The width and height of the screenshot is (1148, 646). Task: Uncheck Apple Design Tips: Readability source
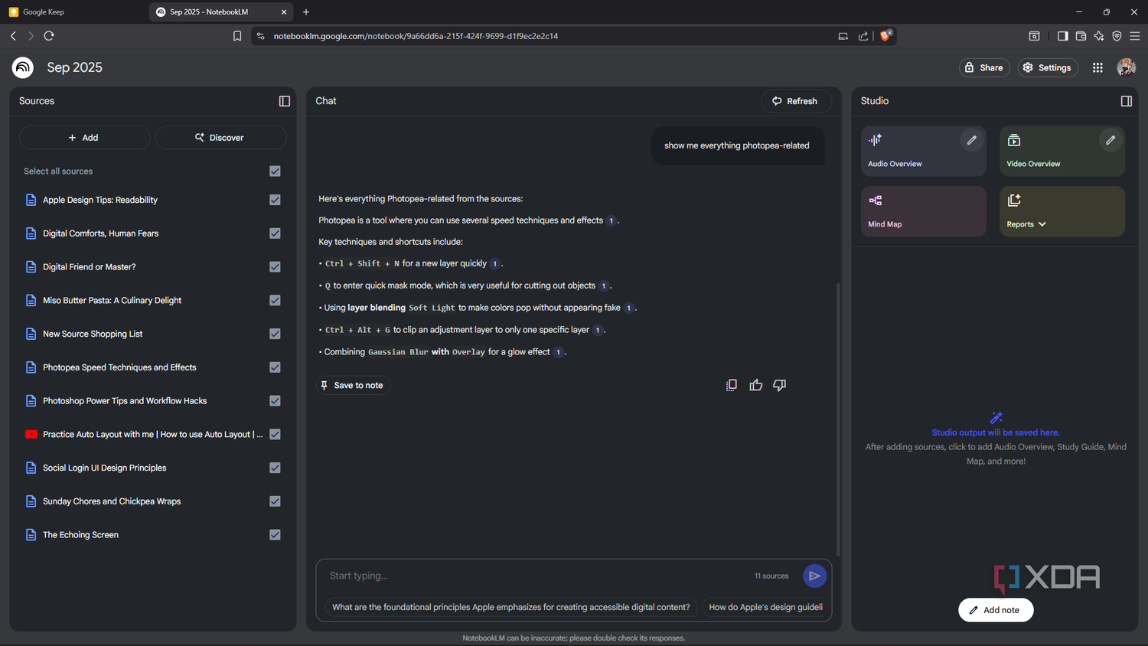(275, 200)
